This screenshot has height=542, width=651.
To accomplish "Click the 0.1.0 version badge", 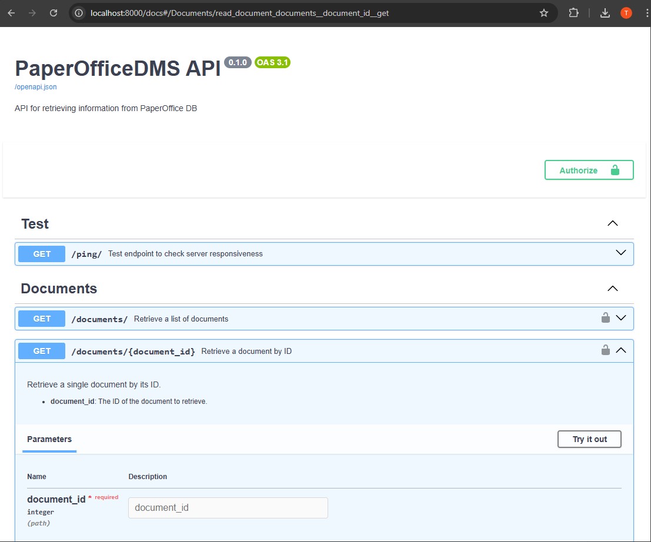I will click(238, 62).
